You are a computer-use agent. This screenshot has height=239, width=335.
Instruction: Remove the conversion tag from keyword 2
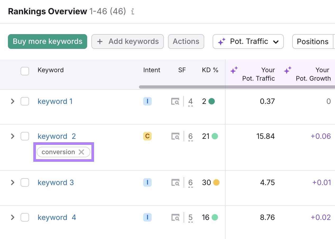(81, 152)
